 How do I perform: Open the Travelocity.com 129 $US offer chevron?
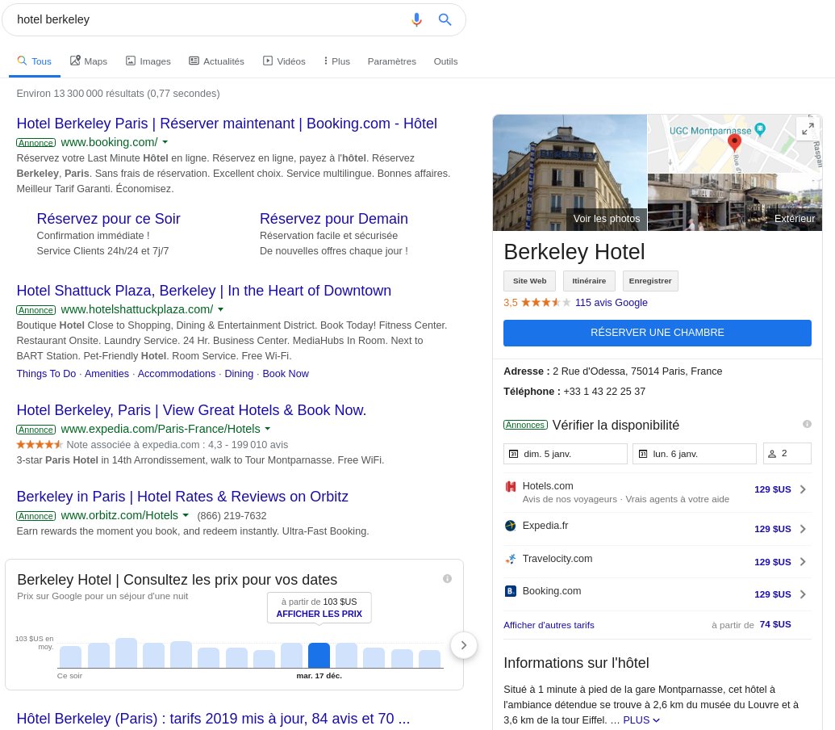pos(803,561)
